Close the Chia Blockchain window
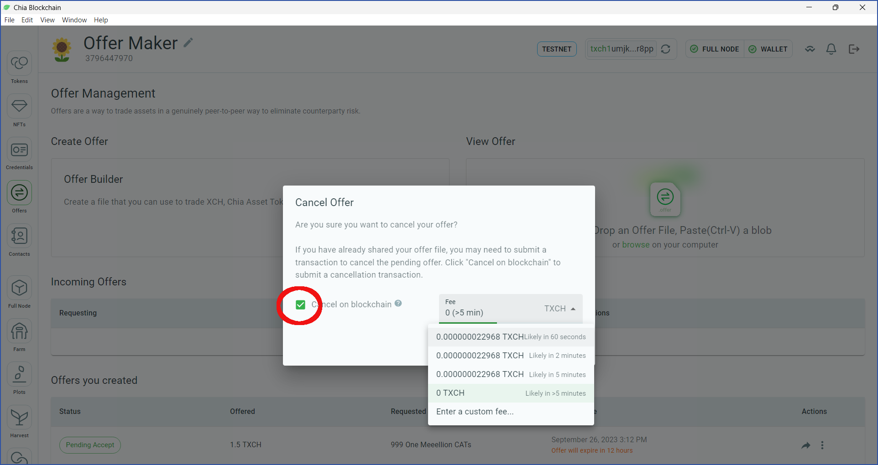The width and height of the screenshot is (878, 465). pos(862,7)
